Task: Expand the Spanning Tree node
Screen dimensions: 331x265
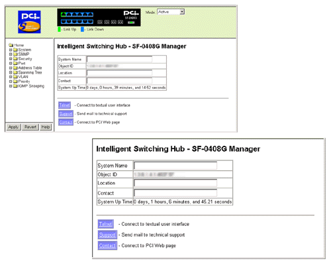Action: (11, 72)
